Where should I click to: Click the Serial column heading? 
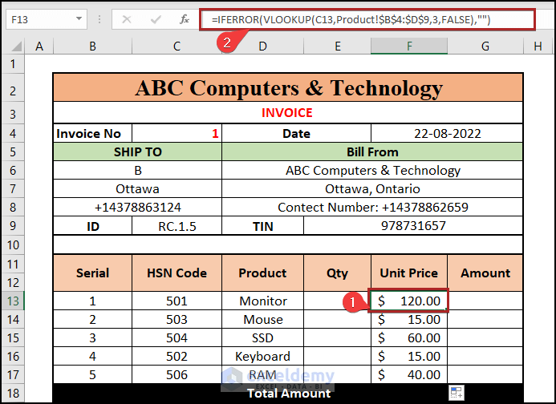92,273
